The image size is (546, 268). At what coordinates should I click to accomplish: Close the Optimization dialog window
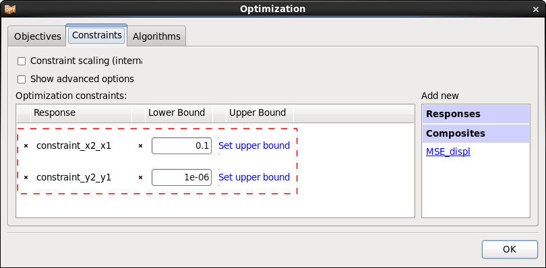point(536,9)
